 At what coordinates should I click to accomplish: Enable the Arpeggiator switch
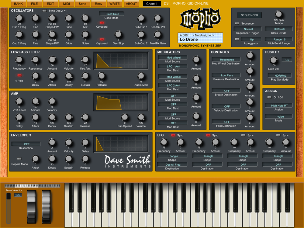(x=237, y=39)
